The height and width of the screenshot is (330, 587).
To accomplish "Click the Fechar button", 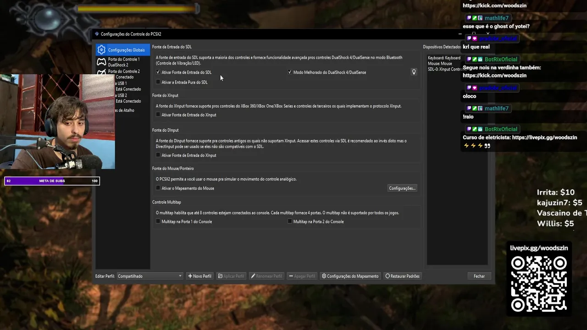I will click(x=479, y=276).
